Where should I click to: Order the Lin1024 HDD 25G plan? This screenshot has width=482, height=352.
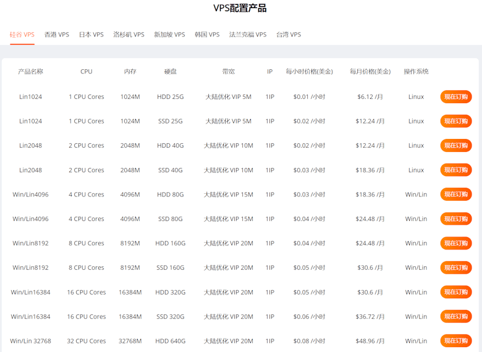click(x=456, y=96)
